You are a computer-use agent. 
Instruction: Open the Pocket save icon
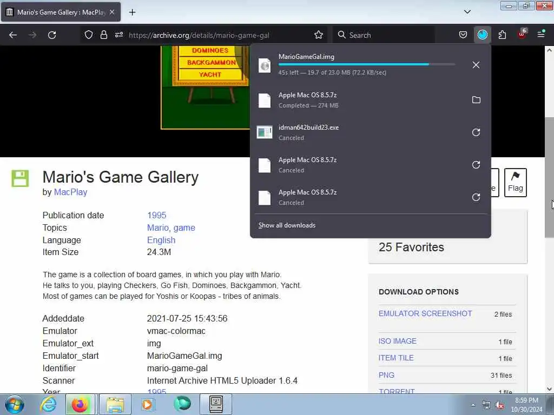pyautogui.click(x=463, y=35)
